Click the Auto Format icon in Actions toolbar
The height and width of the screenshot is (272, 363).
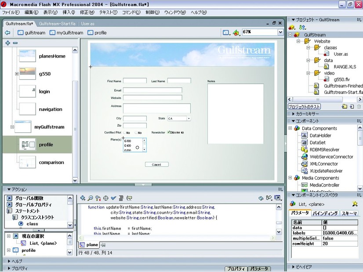point(120,198)
